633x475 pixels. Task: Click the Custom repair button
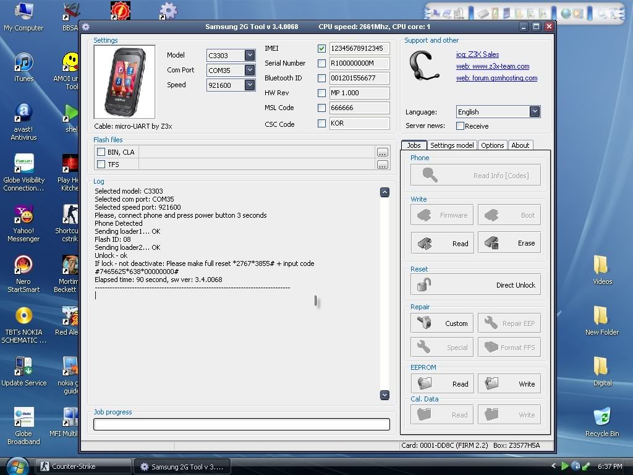coord(442,323)
